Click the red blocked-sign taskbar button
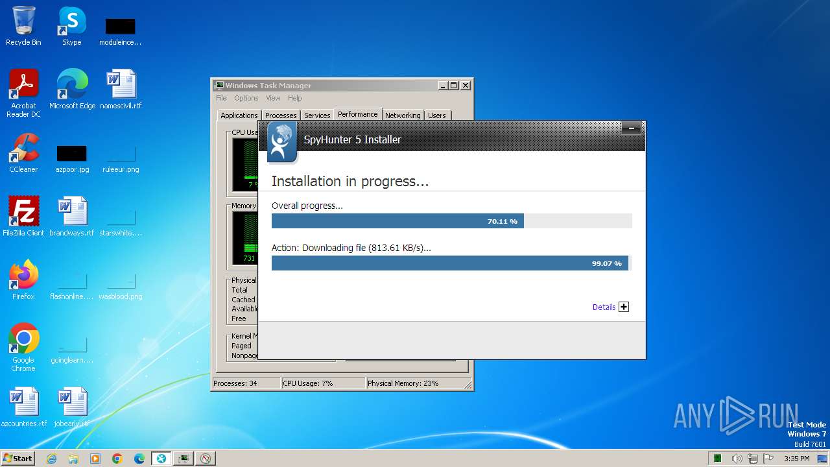The width and height of the screenshot is (830, 467). (206, 459)
